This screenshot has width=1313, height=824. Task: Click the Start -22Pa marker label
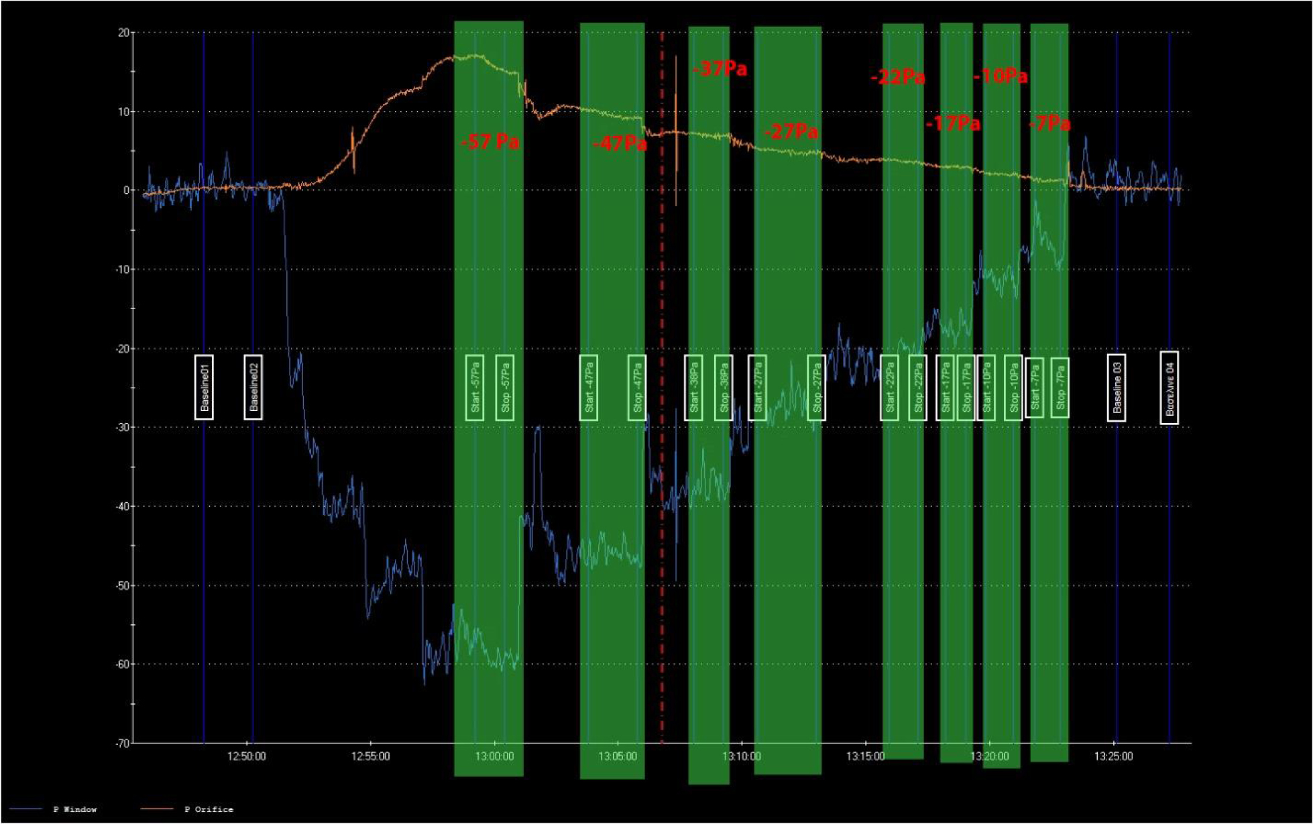[x=889, y=388]
